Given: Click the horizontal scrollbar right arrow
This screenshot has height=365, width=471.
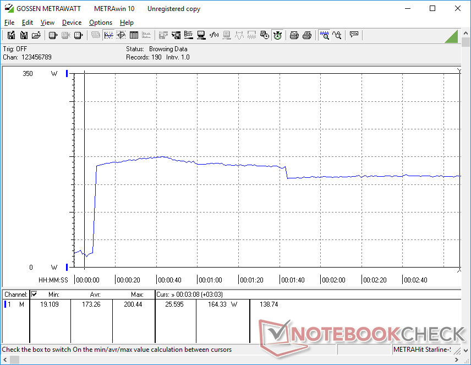Looking at the screenshot, I should pos(457,359).
